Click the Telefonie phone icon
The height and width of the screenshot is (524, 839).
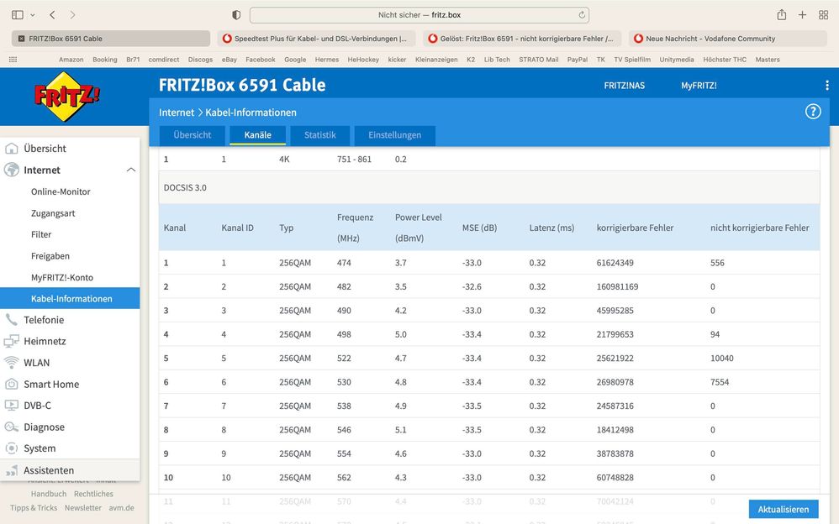(x=11, y=320)
